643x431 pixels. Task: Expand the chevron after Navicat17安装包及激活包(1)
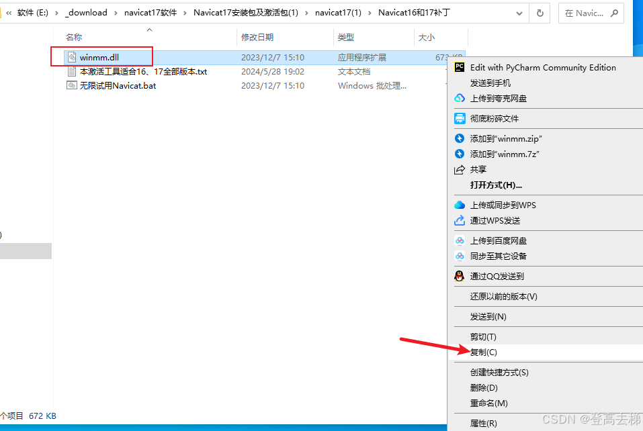coord(306,13)
